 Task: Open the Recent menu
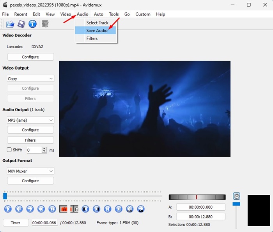coord(21,14)
